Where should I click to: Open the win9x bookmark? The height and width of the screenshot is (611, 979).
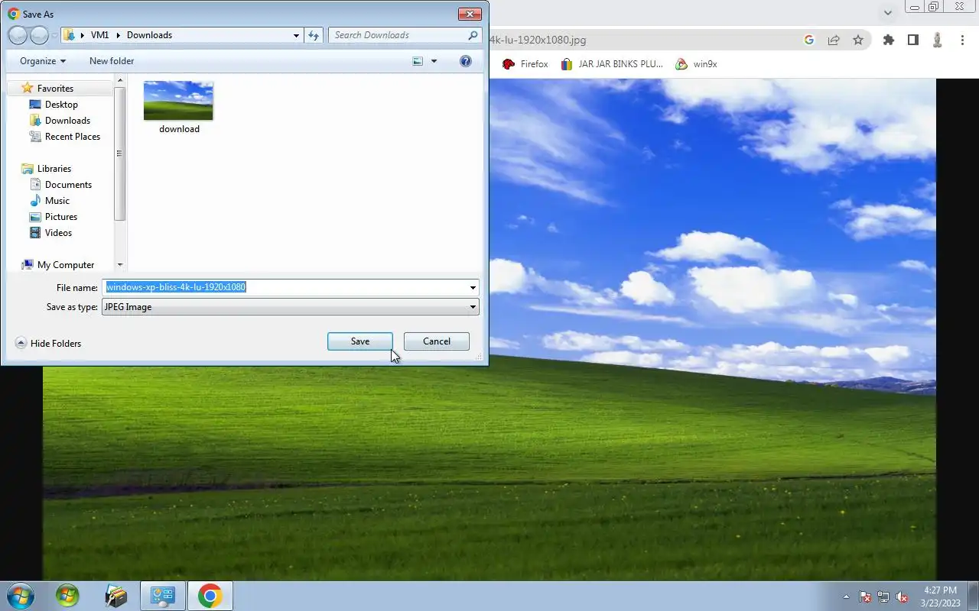click(696, 64)
